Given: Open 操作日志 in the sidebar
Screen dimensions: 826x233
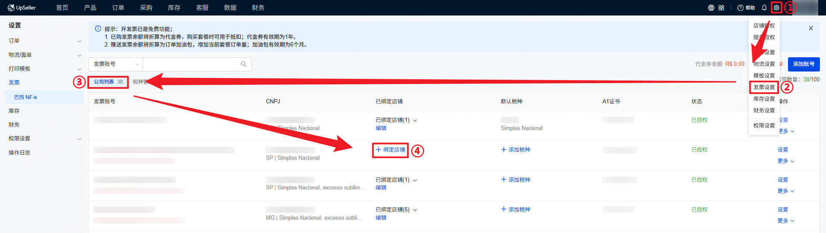Looking at the screenshot, I should click(x=19, y=153).
